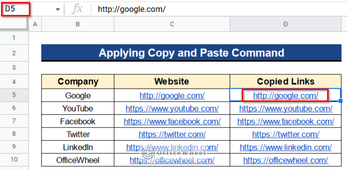
Task: Select row 3 header
Action: tap(14, 68)
